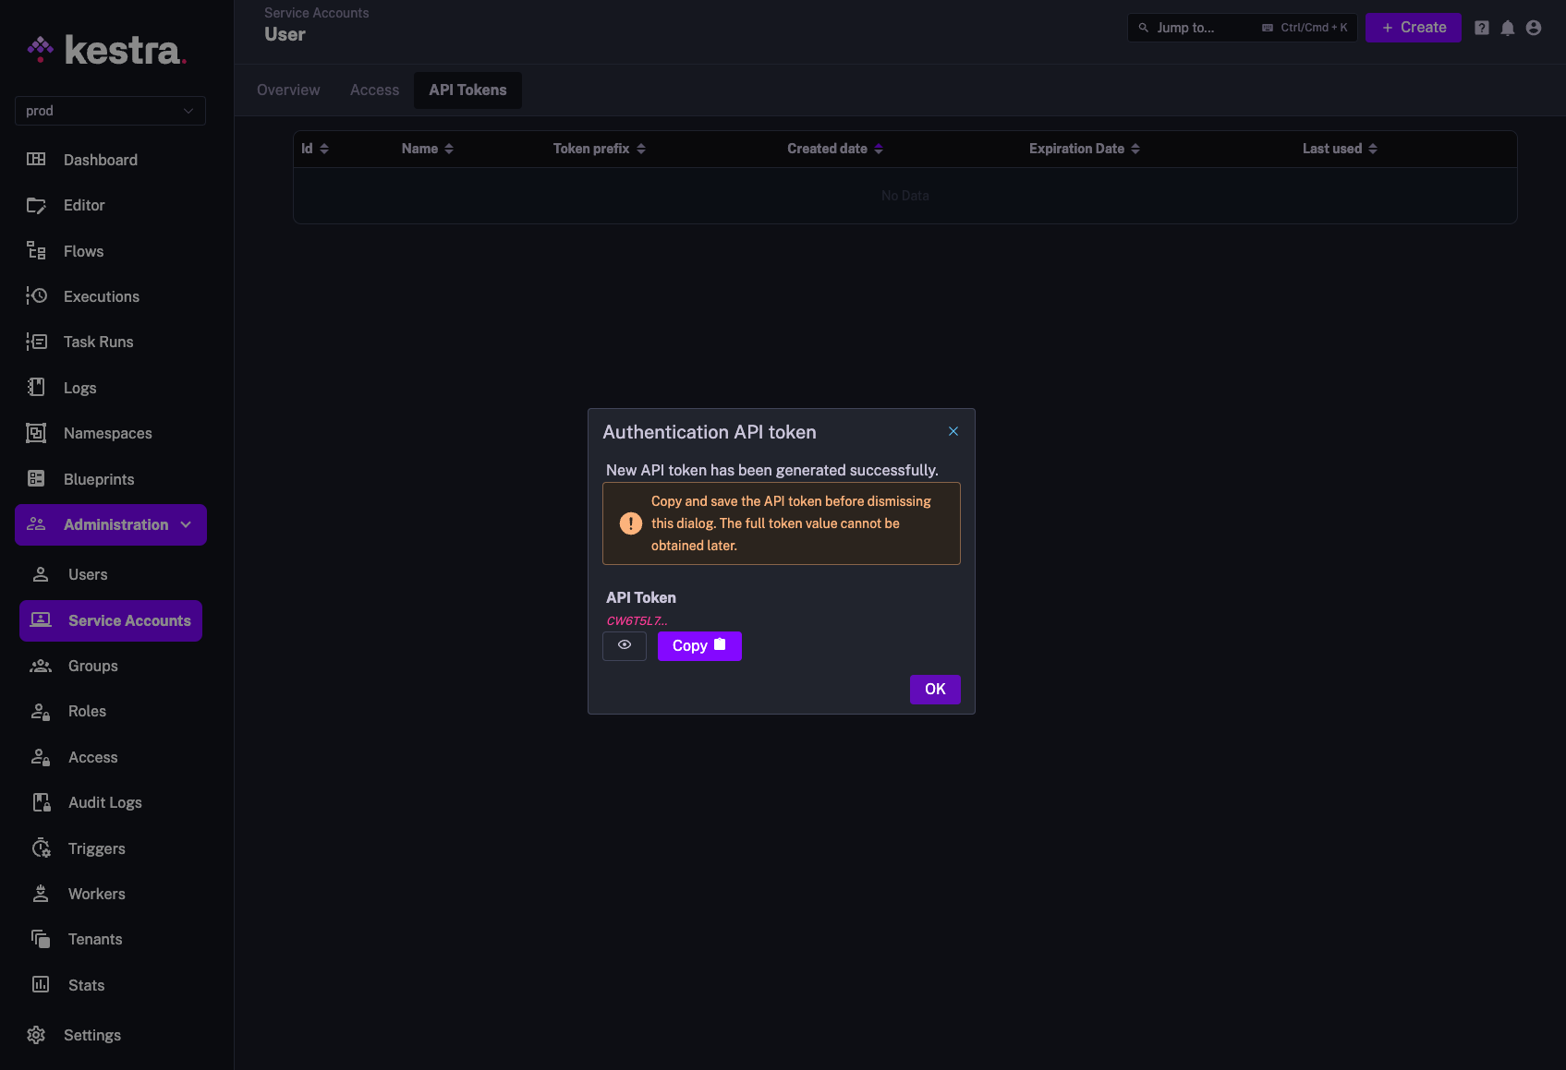The width and height of the screenshot is (1566, 1070).
Task: Switch to the Overview tab
Action: click(287, 90)
